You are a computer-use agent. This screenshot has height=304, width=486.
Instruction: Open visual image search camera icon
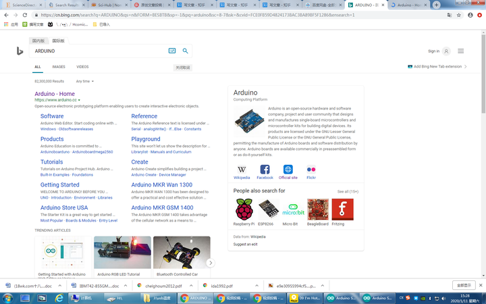172,51
